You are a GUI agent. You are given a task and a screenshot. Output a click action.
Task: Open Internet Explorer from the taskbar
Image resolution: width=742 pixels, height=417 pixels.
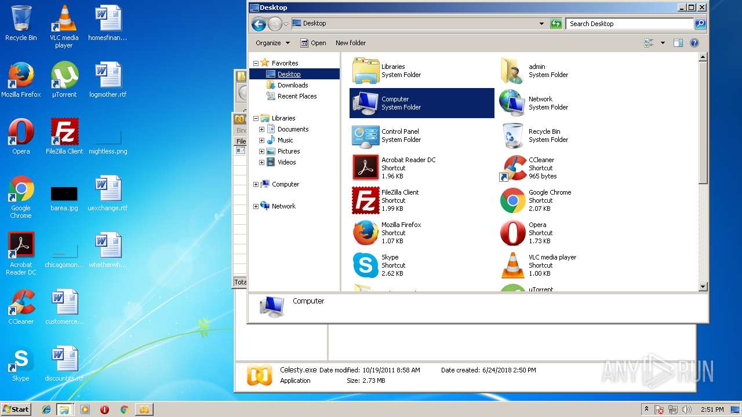tap(46, 409)
